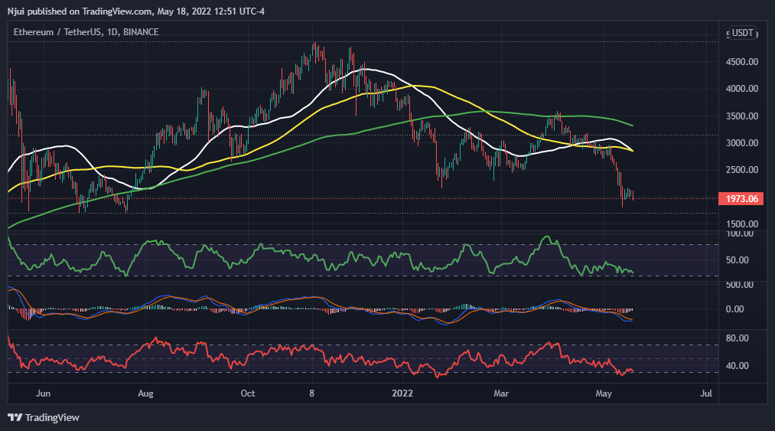Click the TradingView logo icon
Image resolution: width=775 pixels, height=431 pixels.
point(15,417)
